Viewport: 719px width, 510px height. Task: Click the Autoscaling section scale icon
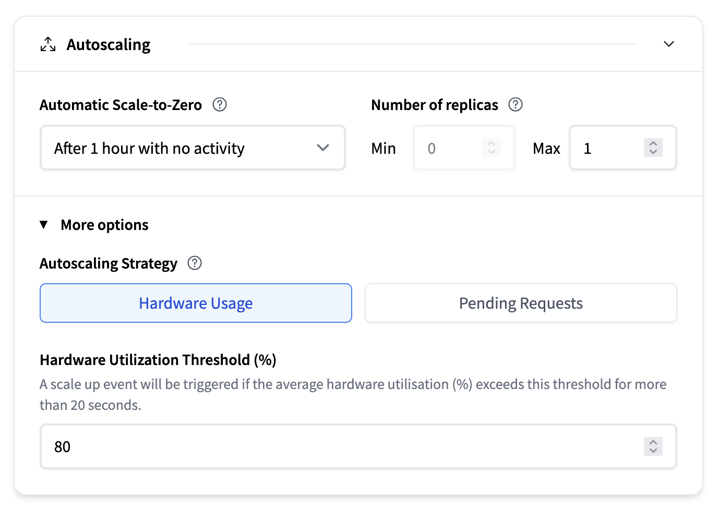pos(48,44)
